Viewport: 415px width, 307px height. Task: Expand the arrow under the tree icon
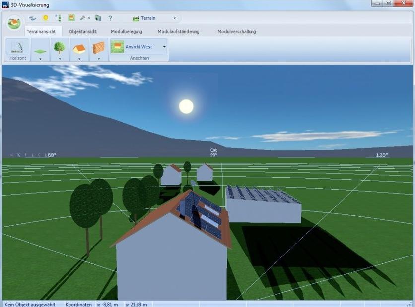[60, 58]
